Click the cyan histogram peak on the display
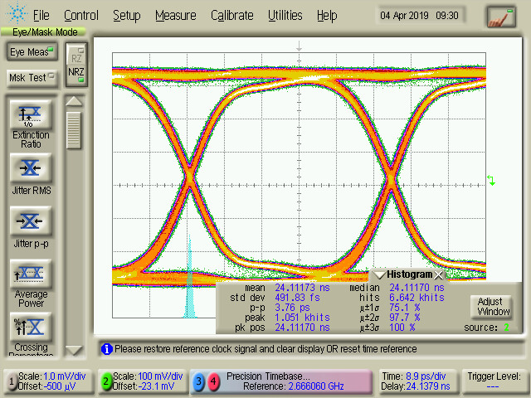Screen dimensions: 531x398 click(190, 278)
